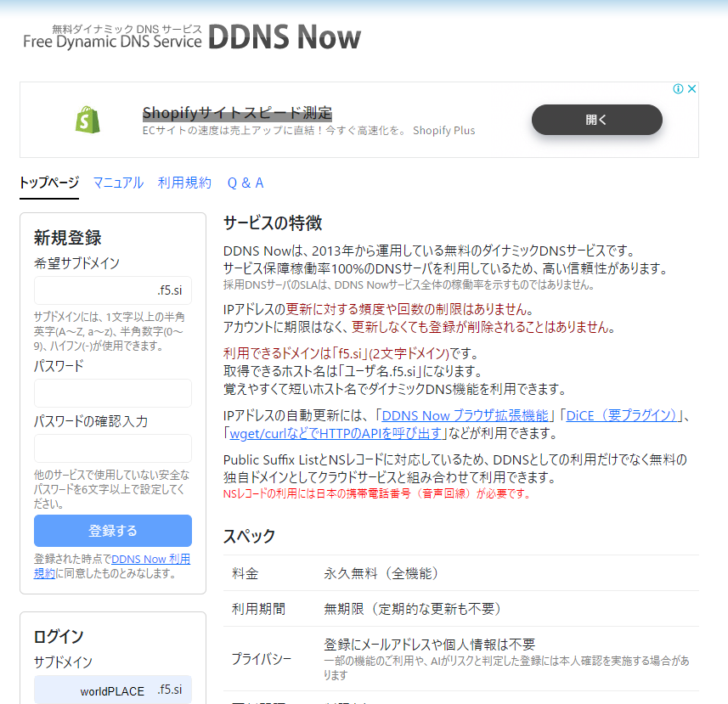Image resolution: width=728 pixels, height=704 pixels.
Task: Click the プライバシー row label
Action: pos(262,659)
